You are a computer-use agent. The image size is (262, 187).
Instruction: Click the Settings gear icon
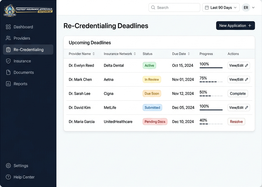coord(8,166)
